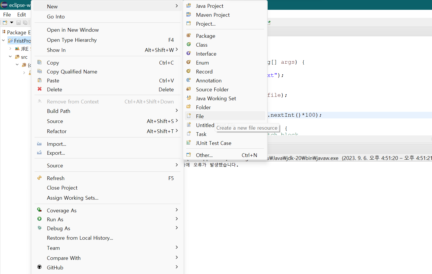Screen dimensions: 432x274
Task: Click the green Class icon
Action: [189, 45]
